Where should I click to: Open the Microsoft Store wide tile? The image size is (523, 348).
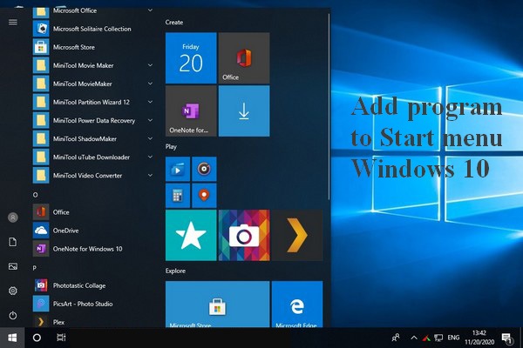coord(217,304)
